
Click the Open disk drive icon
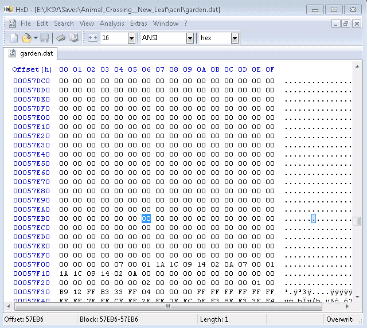tap(74, 38)
